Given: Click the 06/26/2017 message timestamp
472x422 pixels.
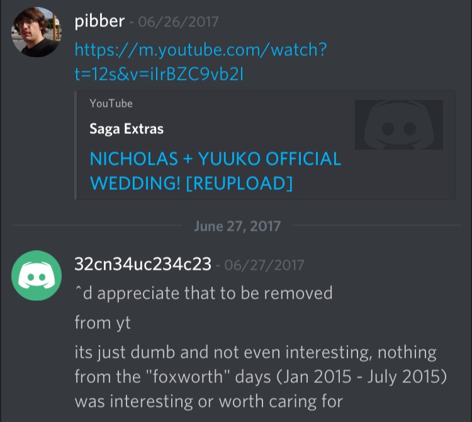Looking at the screenshot, I should pyautogui.click(x=178, y=22).
